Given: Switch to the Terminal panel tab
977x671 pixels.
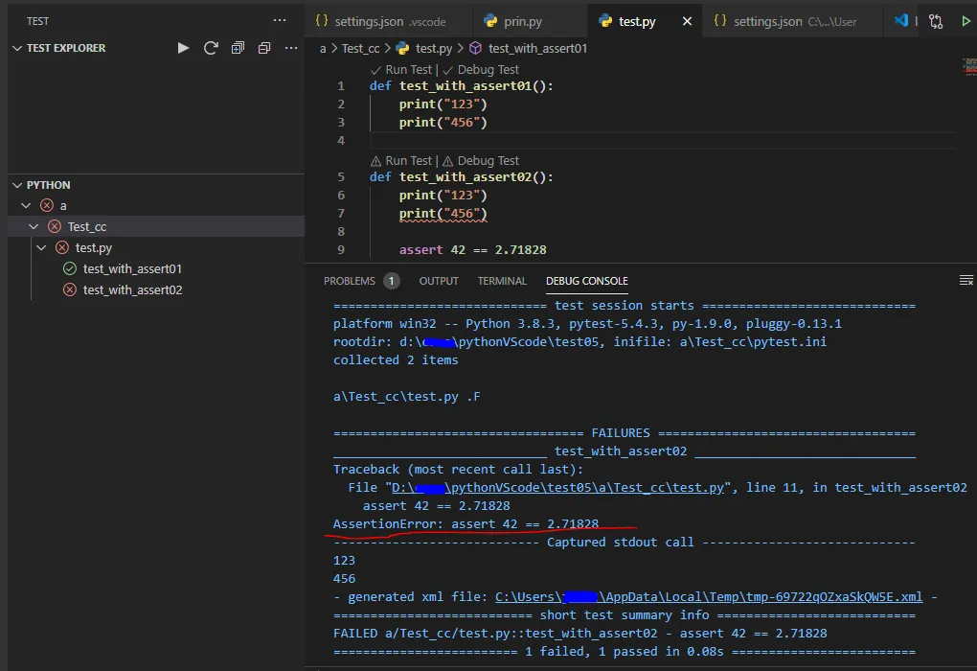Looking at the screenshot, I should click(x=502, y=281).
